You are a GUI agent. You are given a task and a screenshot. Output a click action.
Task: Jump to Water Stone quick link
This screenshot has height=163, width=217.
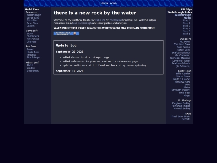(x=183, y=76)
